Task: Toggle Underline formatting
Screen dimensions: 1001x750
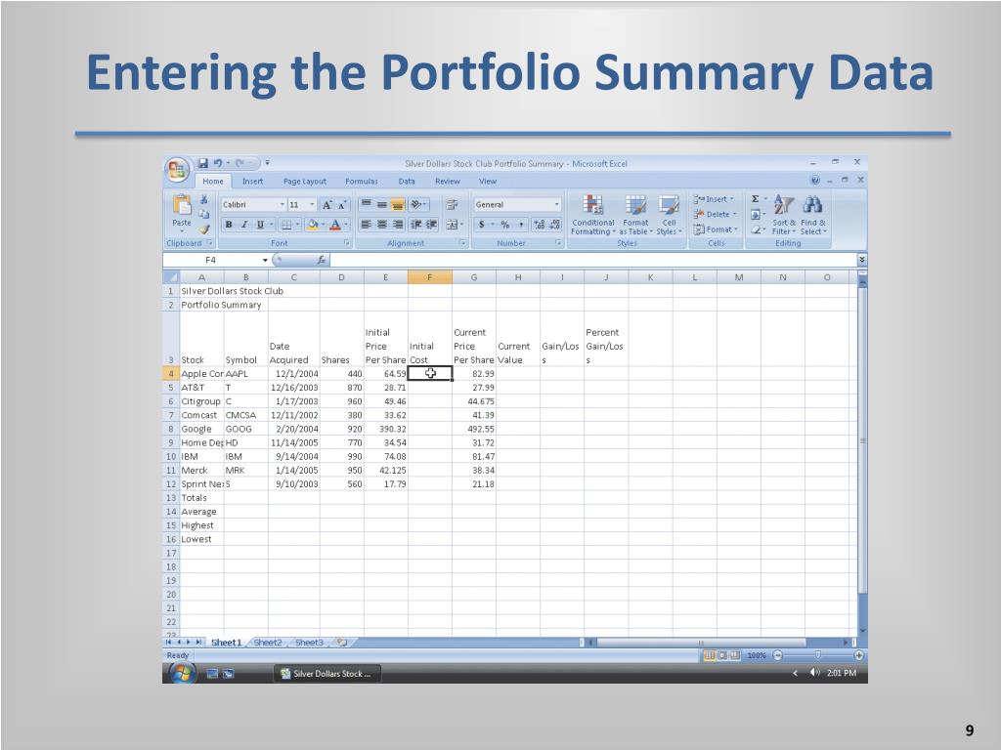Action: pos(260,225)
